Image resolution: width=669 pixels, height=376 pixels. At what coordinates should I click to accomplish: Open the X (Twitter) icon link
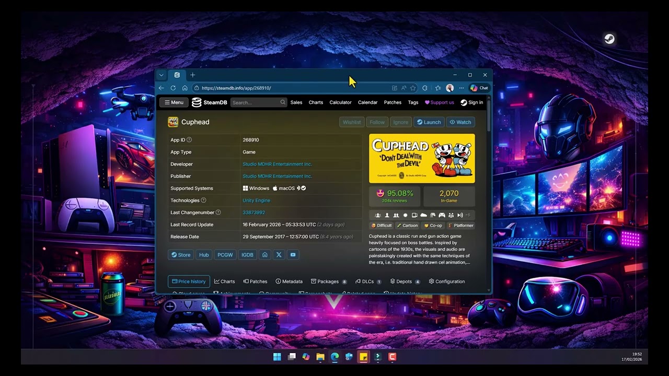tap(279, 255)
